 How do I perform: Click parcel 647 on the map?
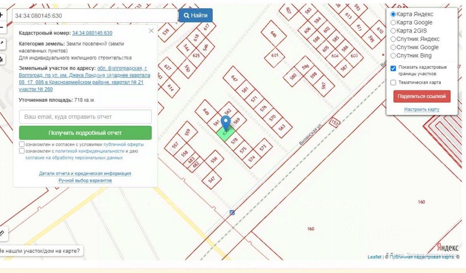(234, 78)
